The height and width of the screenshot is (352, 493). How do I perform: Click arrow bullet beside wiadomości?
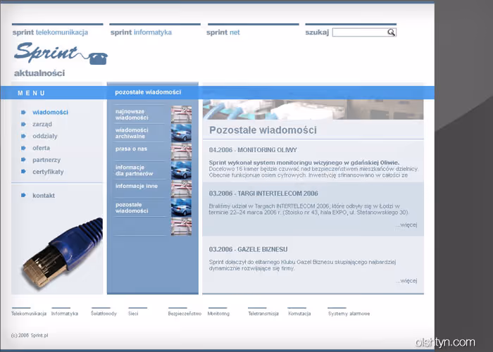pos(23,112)
